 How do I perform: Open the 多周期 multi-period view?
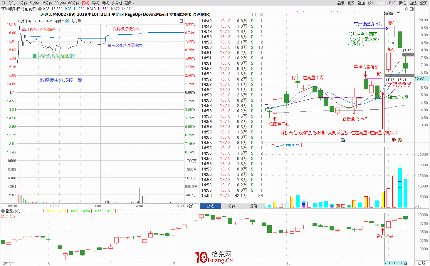[117, 3]
